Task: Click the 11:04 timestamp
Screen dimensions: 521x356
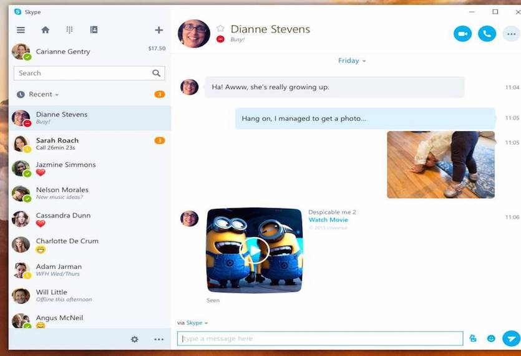Action: (x=512, y=87)
